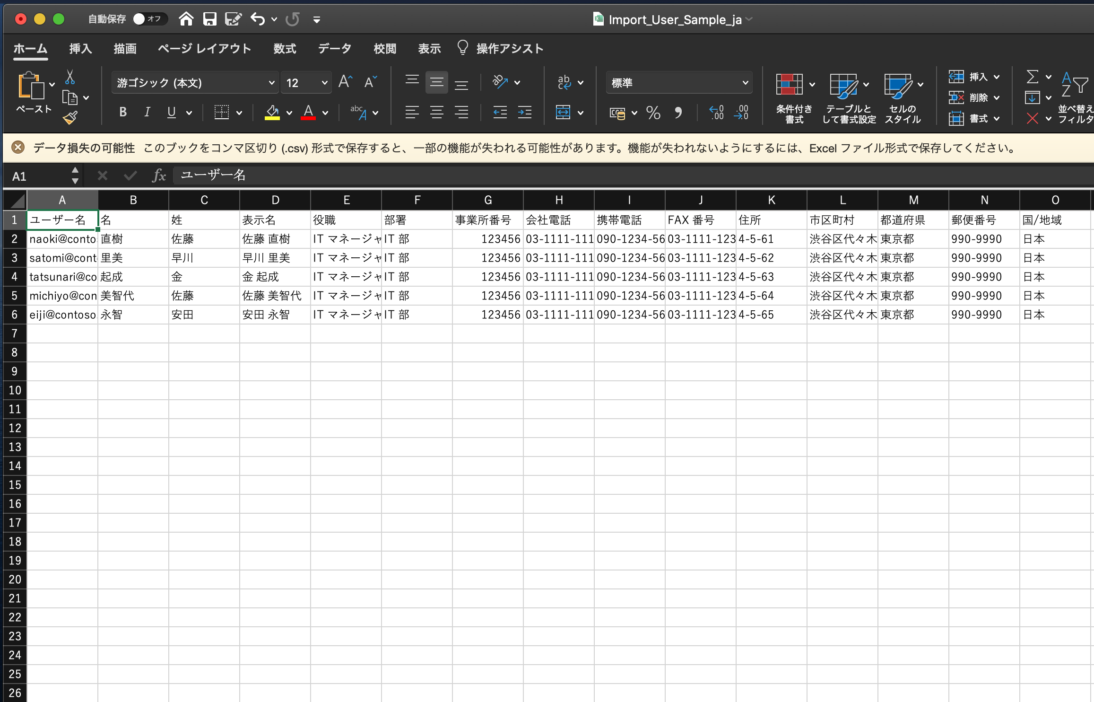Decrease indent
Screen dimensions: 1094x702
pyautogui.click(x=500, y=112)
